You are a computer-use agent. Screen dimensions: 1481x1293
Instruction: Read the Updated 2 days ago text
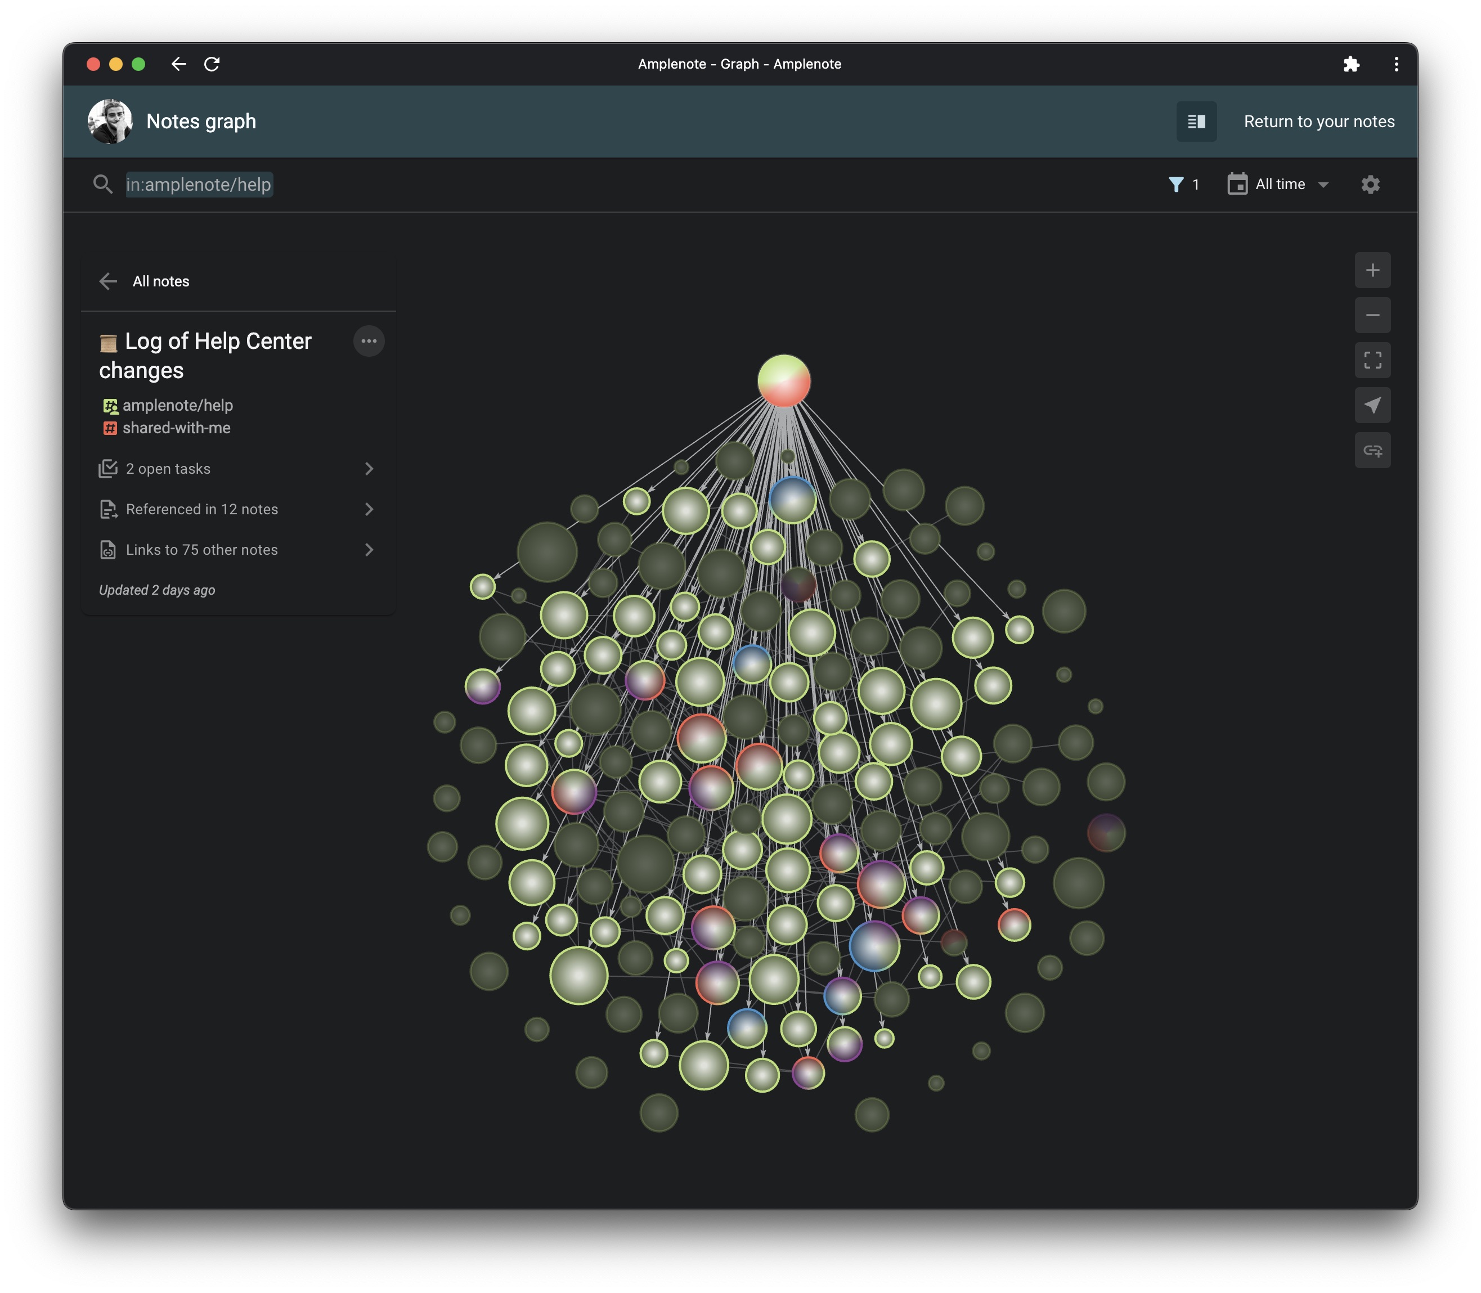click(157, 590)
